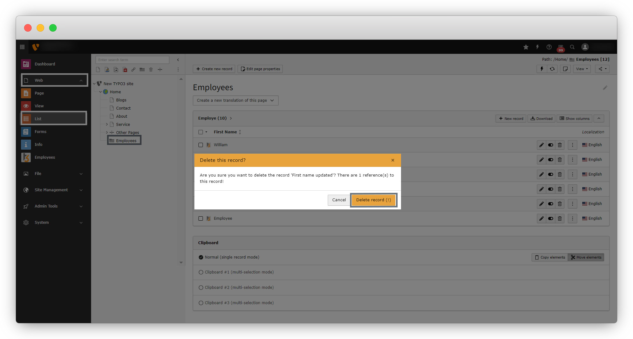Click the reload page icon in docheader
Viewport: 633px width, 339px height.
552,69
